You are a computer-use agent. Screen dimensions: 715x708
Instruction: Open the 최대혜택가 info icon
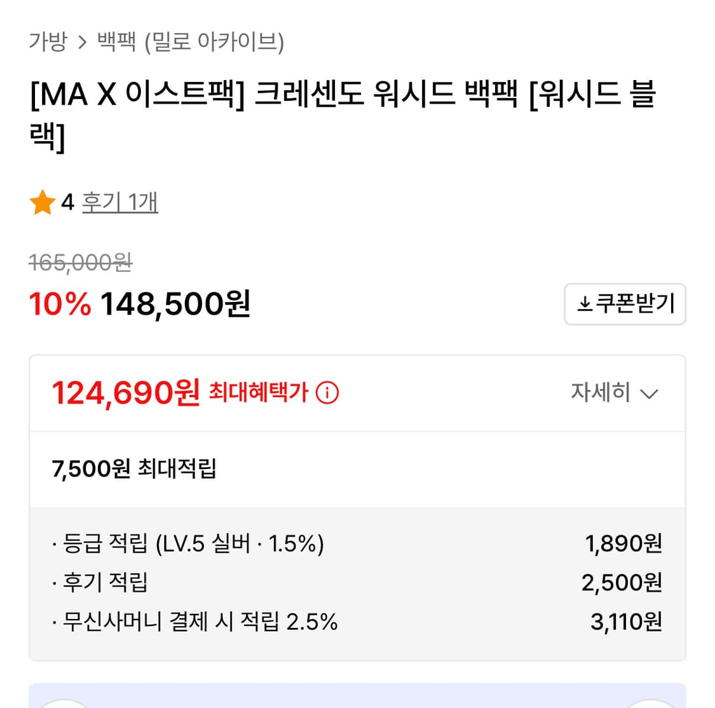328,393
